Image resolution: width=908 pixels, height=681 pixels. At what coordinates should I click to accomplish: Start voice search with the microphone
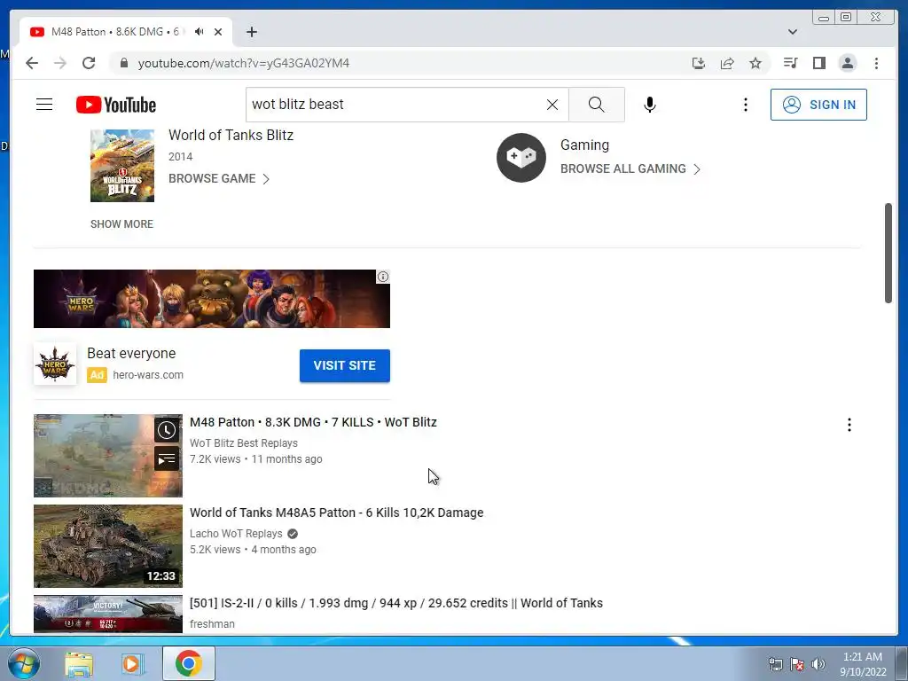pyautogui.click(x=650, y=105)
